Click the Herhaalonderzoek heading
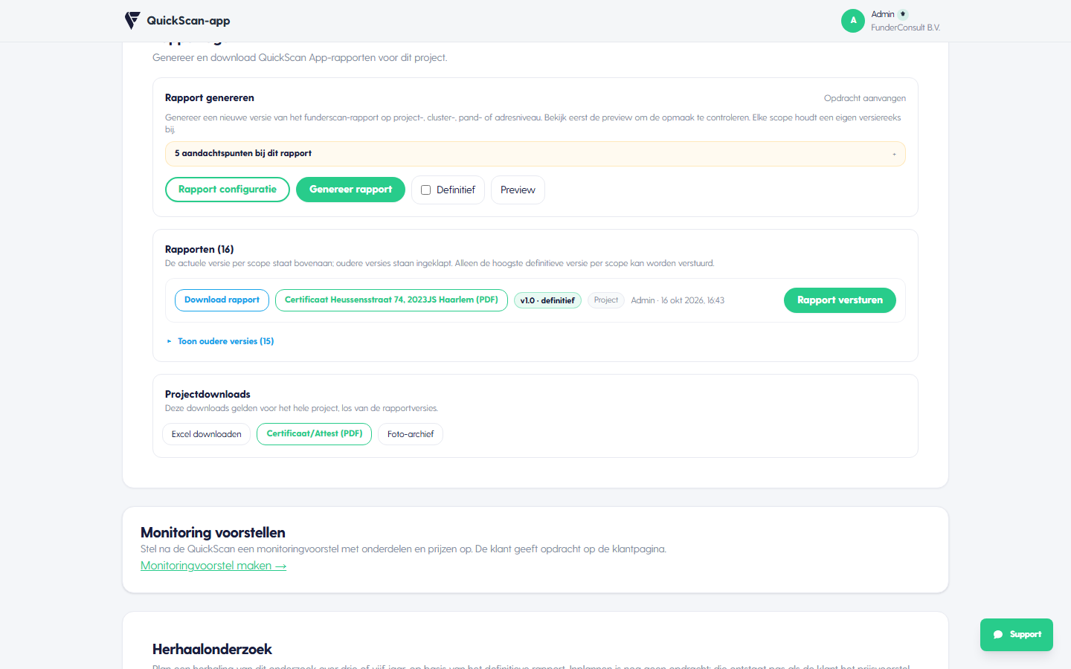The image size is (1071, 669). click(x=212, y=649)
